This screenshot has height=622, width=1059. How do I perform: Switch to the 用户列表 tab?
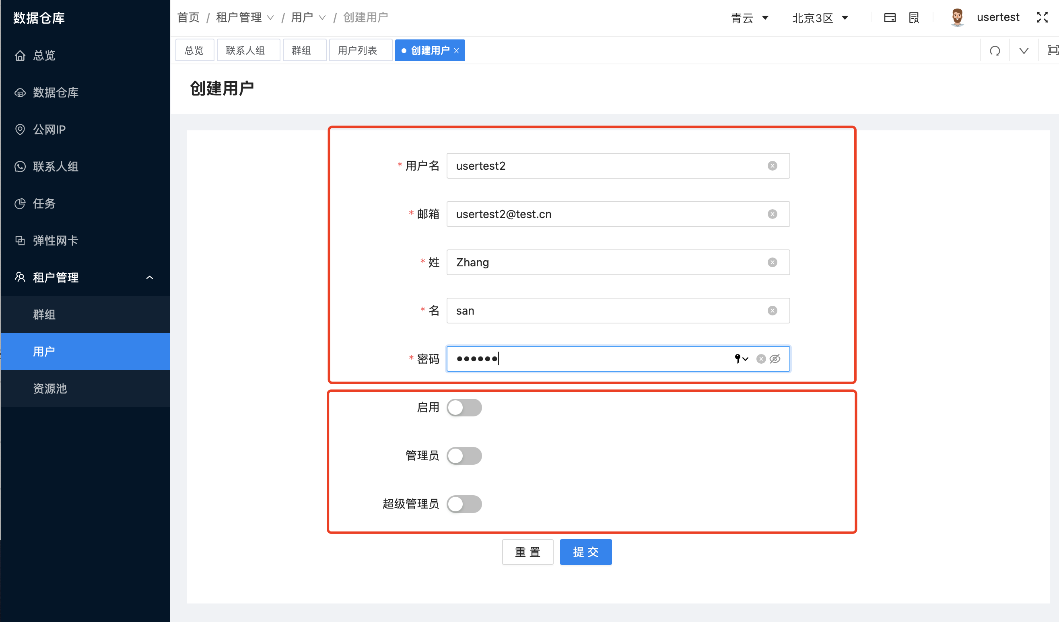(x=360, y=49)
